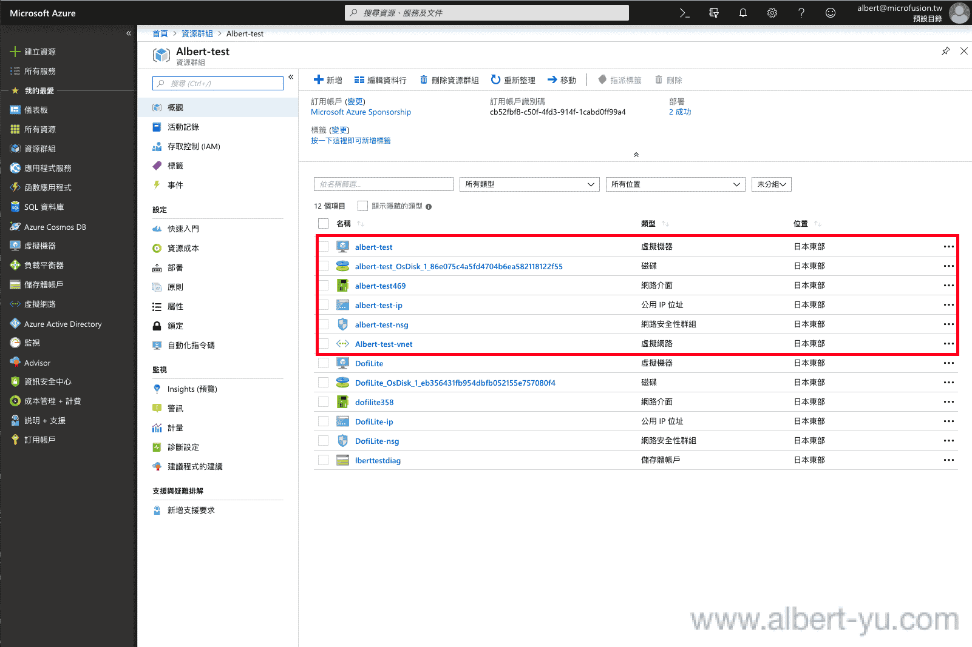The width and height of the screenshot is (972, 647).
Task: Click 移動 move button
Action: coord(562,80)
